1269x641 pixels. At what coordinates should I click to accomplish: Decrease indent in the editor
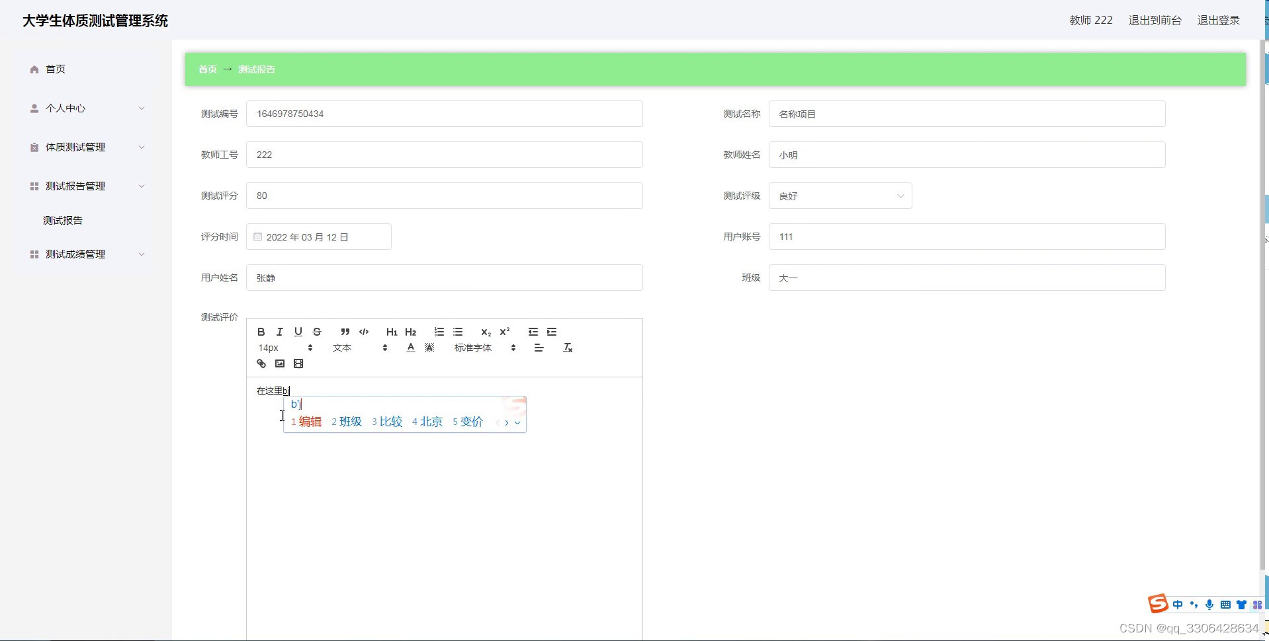pyautogui.click(x=533, y=332)
